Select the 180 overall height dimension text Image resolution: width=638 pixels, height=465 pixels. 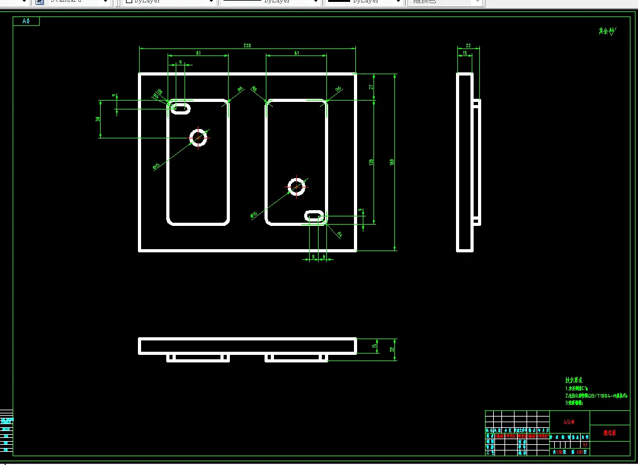[x=392, y=162]
